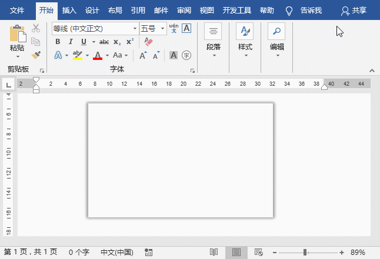Viewport: 380px width, 259px height.
Task: Click the 粘贴 paste button
Action: pyautogui.click(x=18, y=39)
